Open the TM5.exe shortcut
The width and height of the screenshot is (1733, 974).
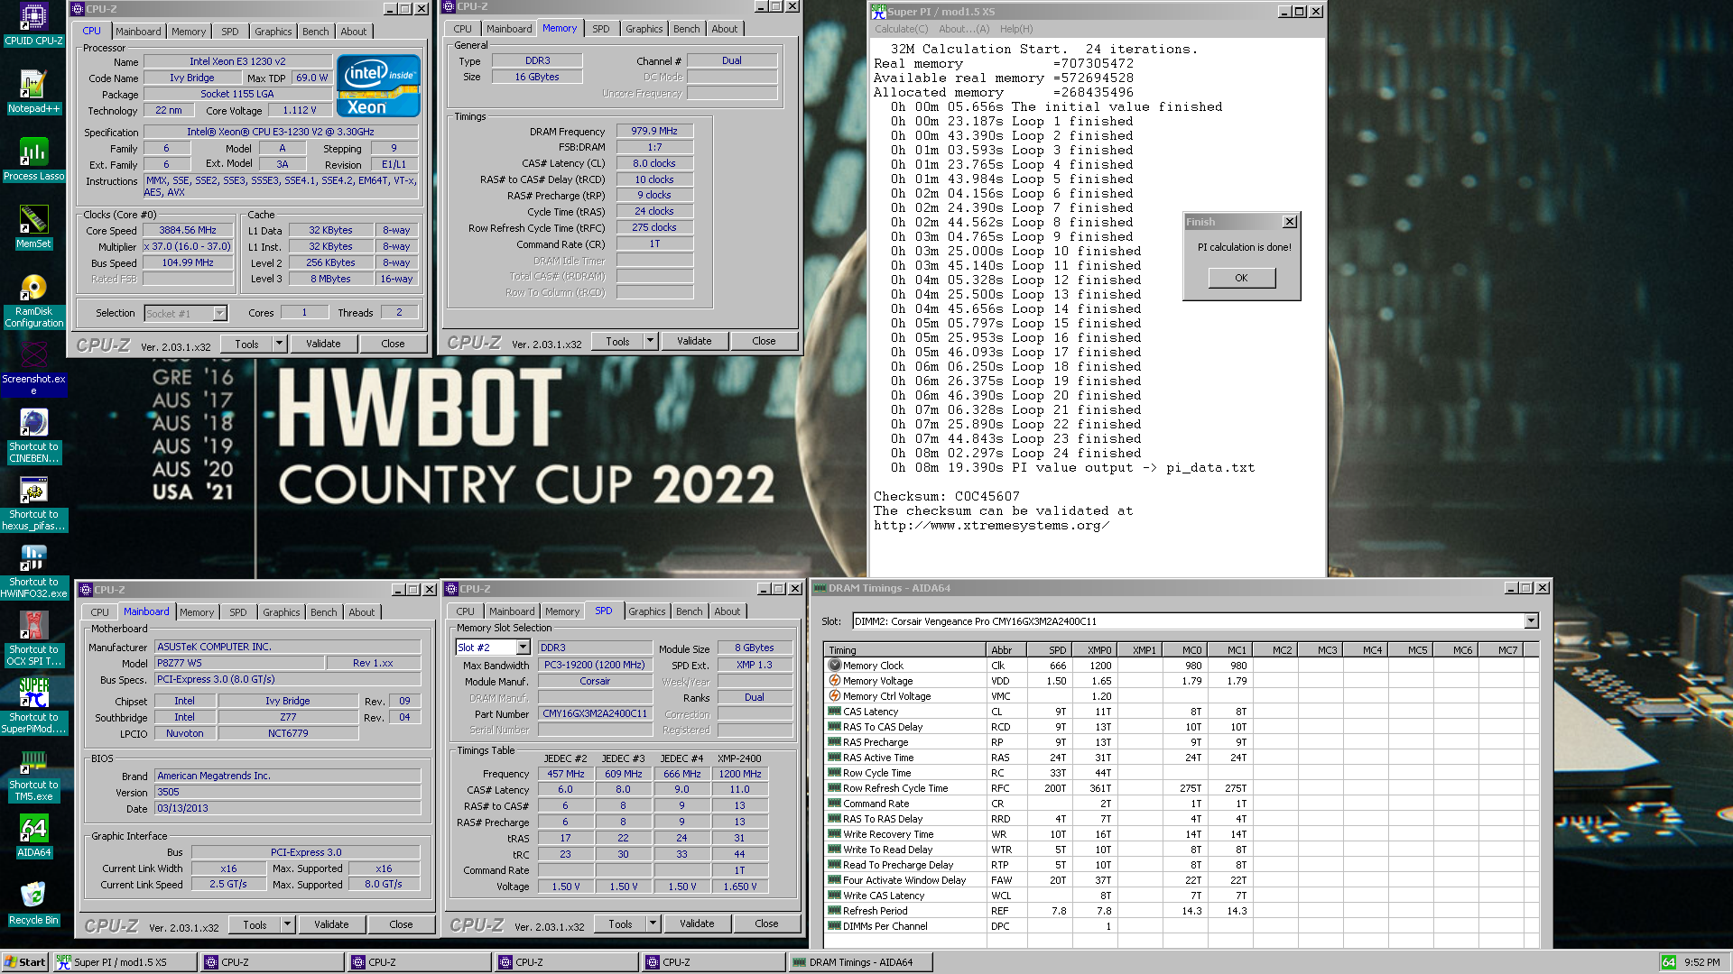coord(33,773)
